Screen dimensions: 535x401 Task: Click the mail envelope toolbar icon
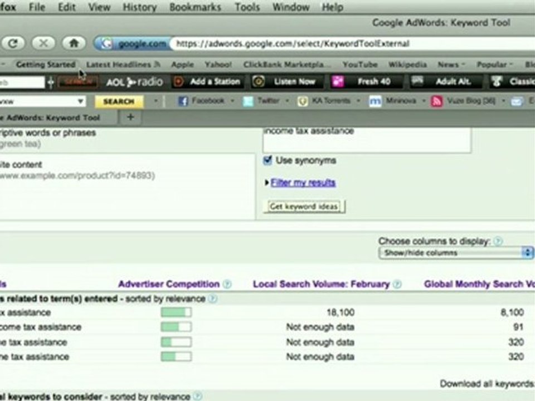click(517, 101)
